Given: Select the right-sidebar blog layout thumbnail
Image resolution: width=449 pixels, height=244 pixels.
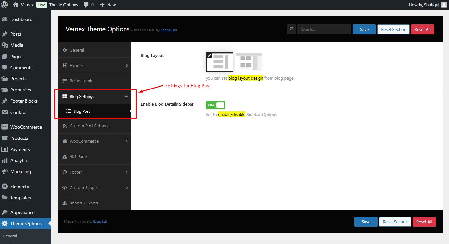Looking at the screenshot, I should click(220, 62).
